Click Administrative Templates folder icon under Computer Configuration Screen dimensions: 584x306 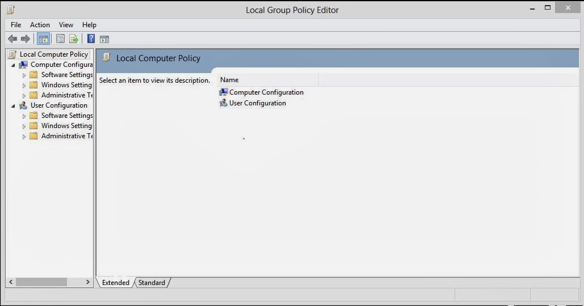pos(34,95)
